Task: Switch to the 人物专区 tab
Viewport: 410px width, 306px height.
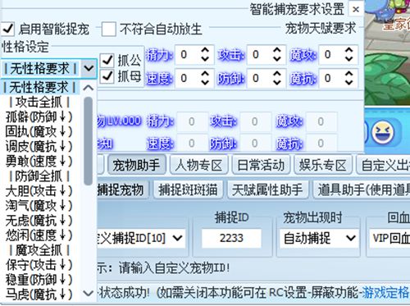Action: click(x=198, y=166)
